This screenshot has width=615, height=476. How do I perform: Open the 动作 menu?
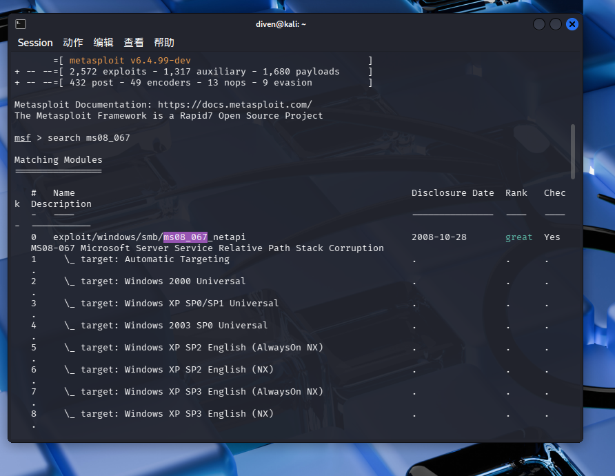tap(72, 43)
